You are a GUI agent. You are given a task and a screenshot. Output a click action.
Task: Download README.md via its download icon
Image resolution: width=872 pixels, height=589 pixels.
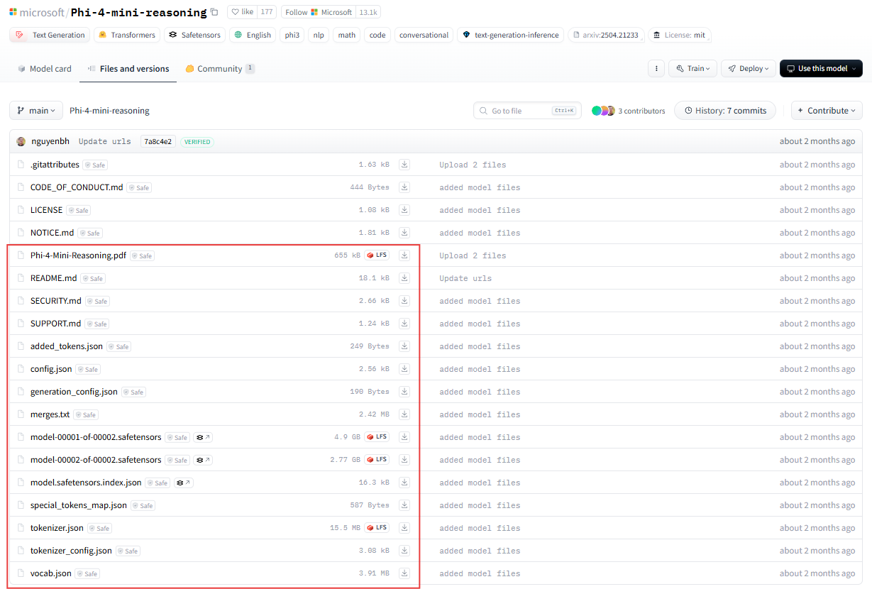point(404,278)
